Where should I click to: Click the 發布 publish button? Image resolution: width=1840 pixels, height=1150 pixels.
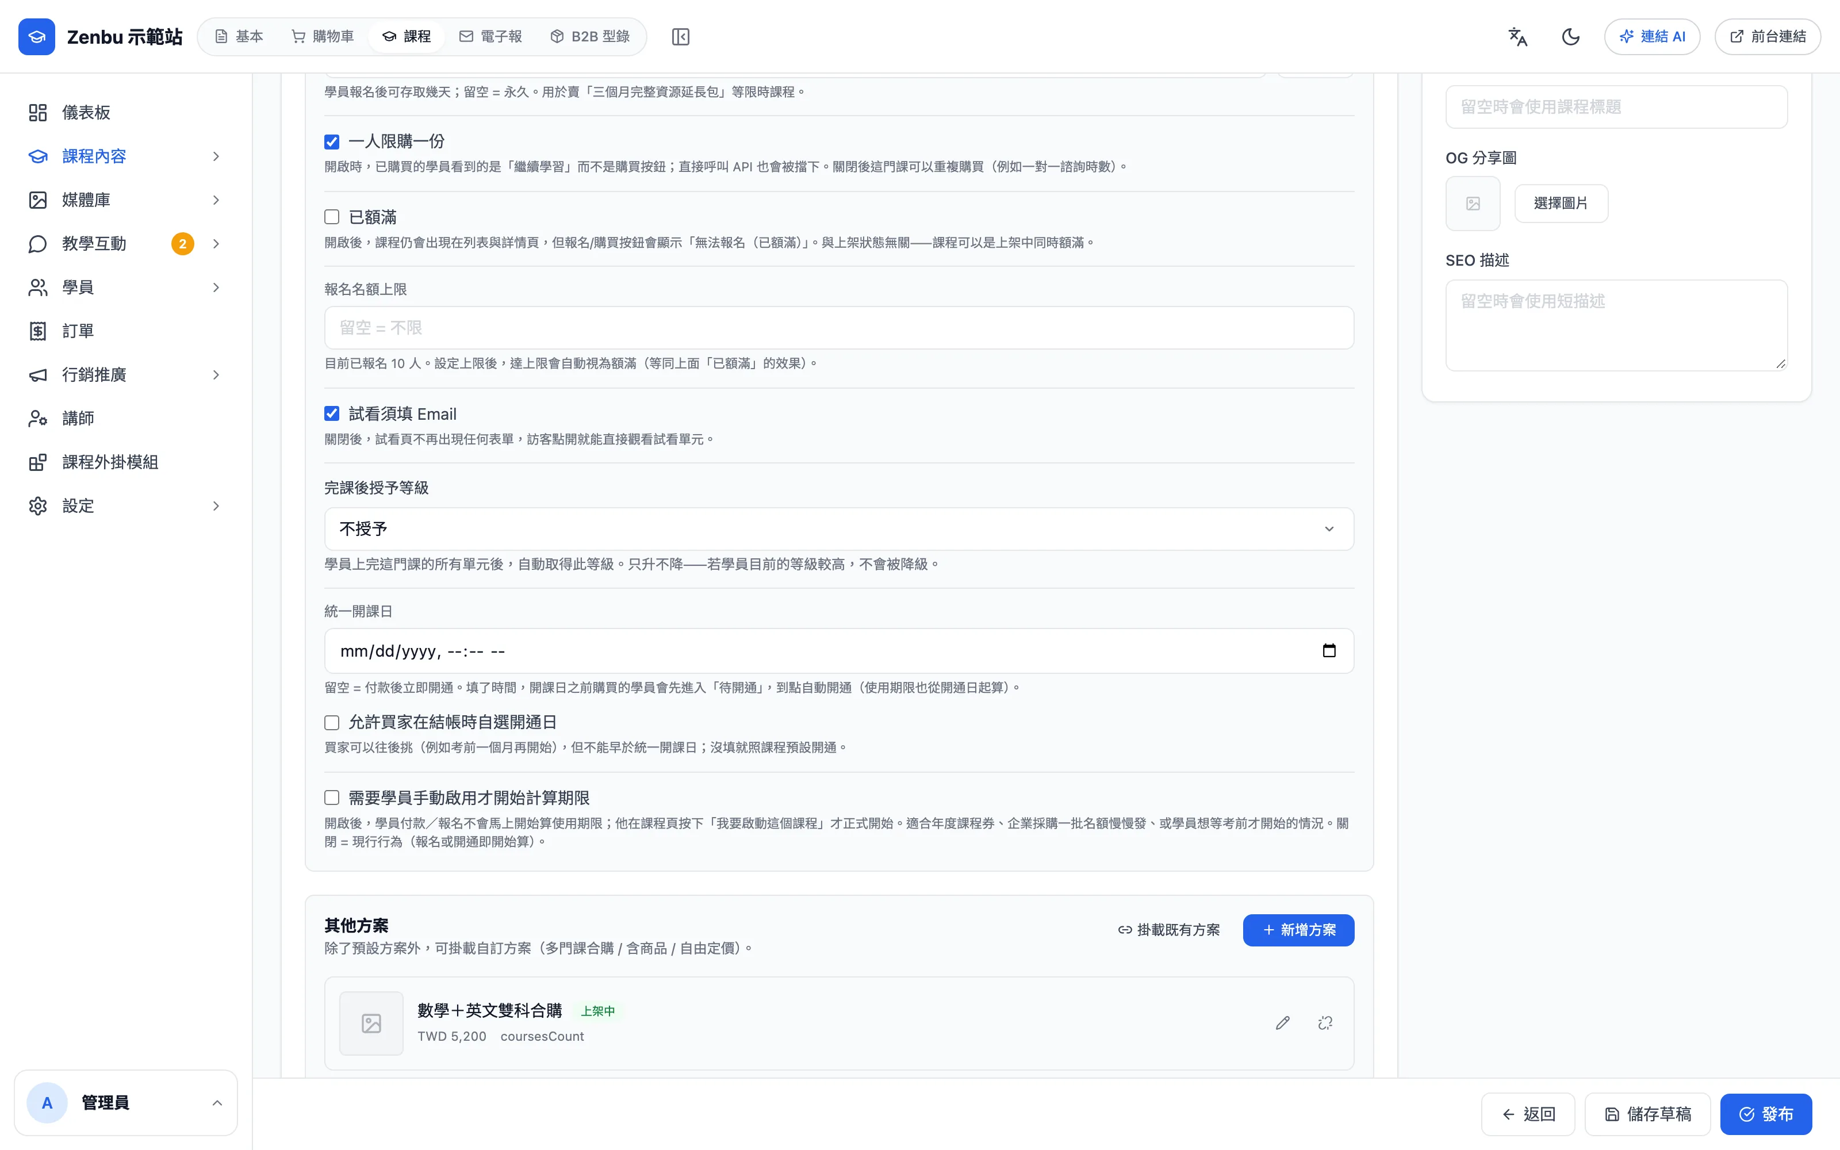(x=1765, y=1114)
